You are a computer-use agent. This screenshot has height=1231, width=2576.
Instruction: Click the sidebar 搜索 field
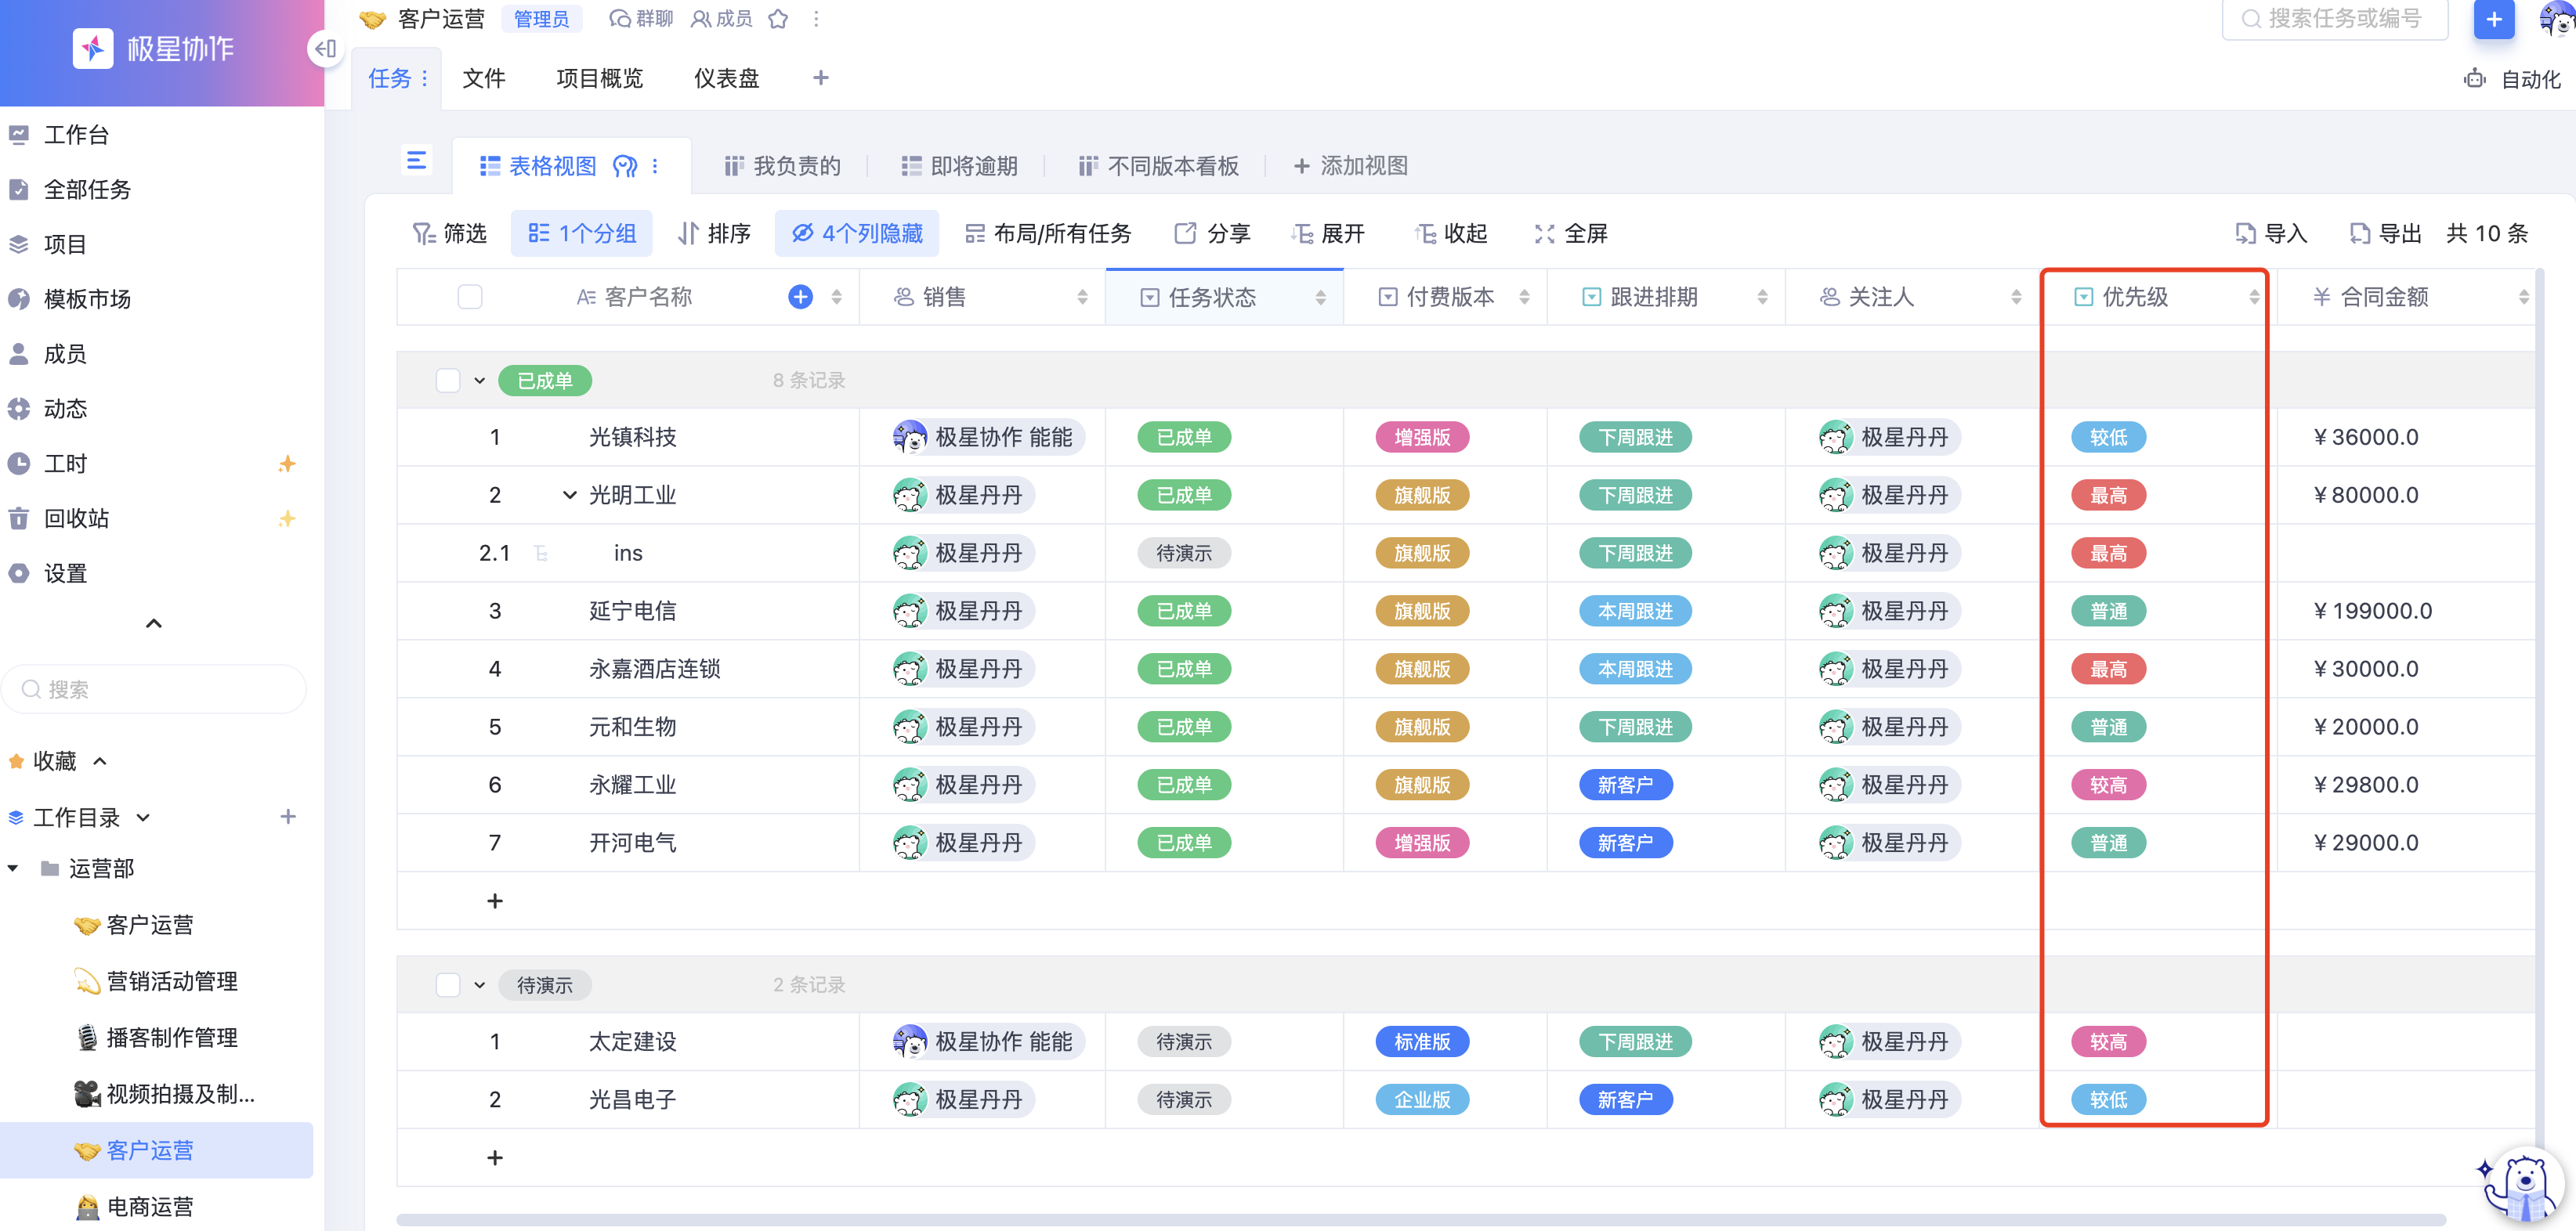(x=154, y=689)
